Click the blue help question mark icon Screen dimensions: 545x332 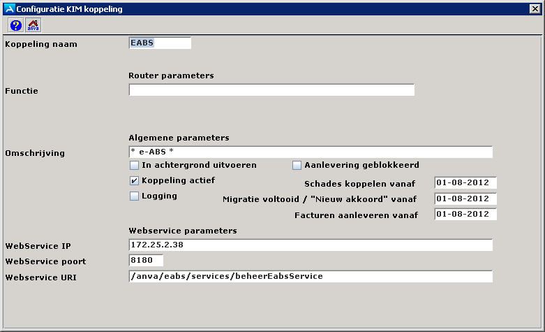tap(15, 25)
